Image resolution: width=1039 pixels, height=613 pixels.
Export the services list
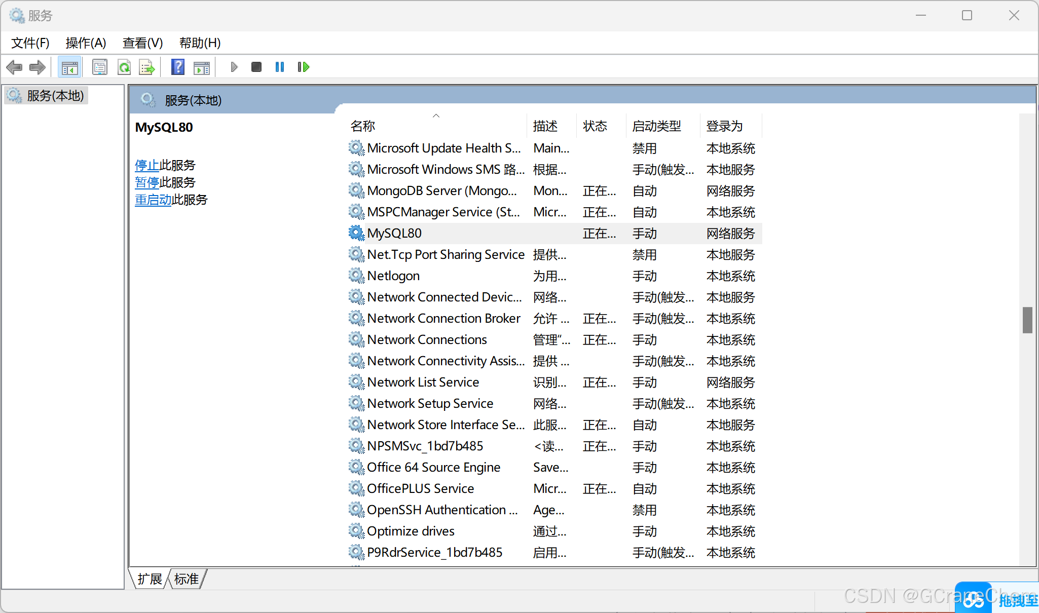tap(147, 66)
